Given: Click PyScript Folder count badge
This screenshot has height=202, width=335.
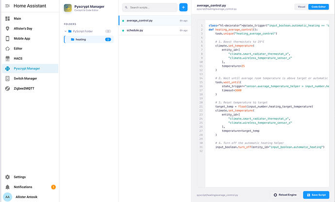Looking at the screenshot, I should pyautogui.click(x=108, y=31).
